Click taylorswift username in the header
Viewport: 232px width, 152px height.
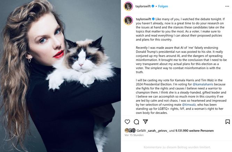pos(143,6)
